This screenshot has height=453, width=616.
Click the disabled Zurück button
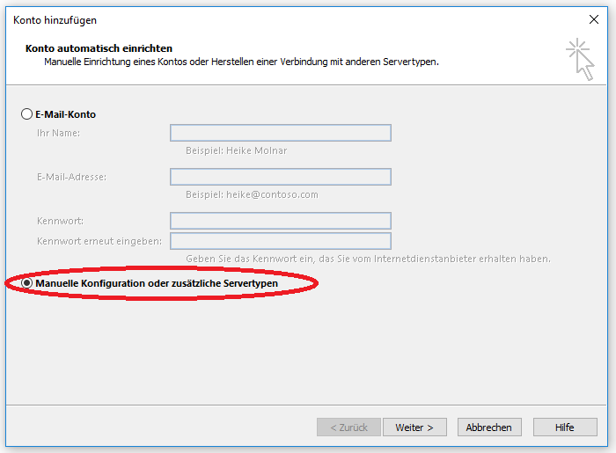[x=348, y=427]
